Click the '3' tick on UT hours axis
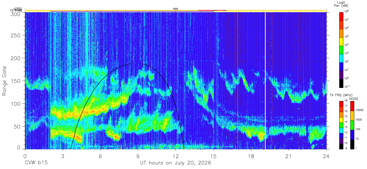 click(x=63, y=156)
